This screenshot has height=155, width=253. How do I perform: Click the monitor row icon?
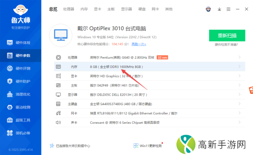pyautogui.click(x=58, y=95)
